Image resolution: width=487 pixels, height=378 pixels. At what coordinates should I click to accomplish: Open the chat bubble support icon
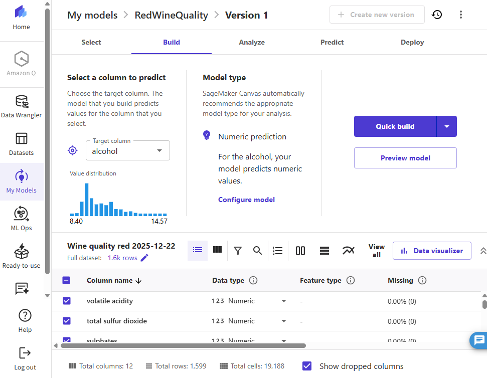click(x=479, y=340)
